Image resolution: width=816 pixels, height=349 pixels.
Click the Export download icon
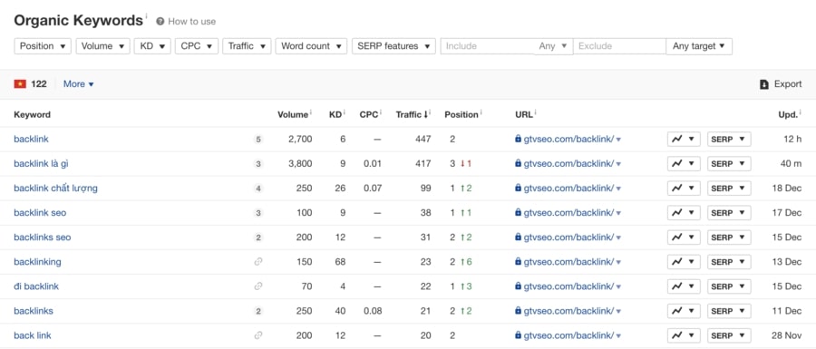(764, 84)
